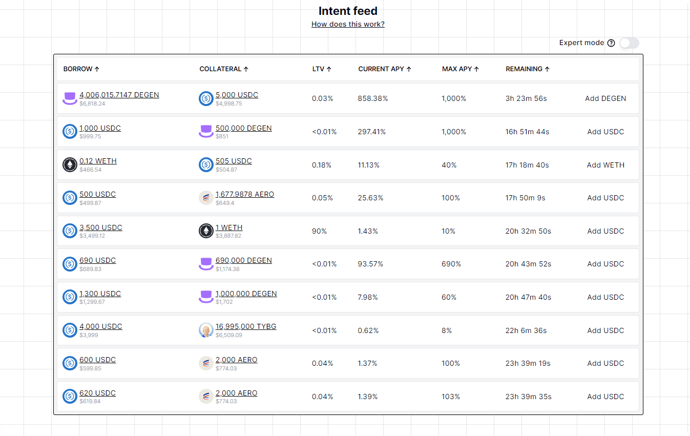
Task: Click the USDC icon beside 1,300 USDC
Action: click(70, 297)
